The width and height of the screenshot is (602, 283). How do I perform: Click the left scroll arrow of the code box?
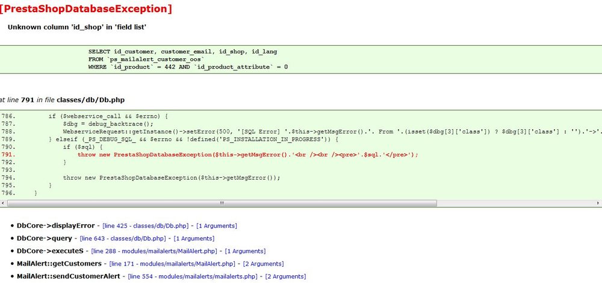click(2, 203)
